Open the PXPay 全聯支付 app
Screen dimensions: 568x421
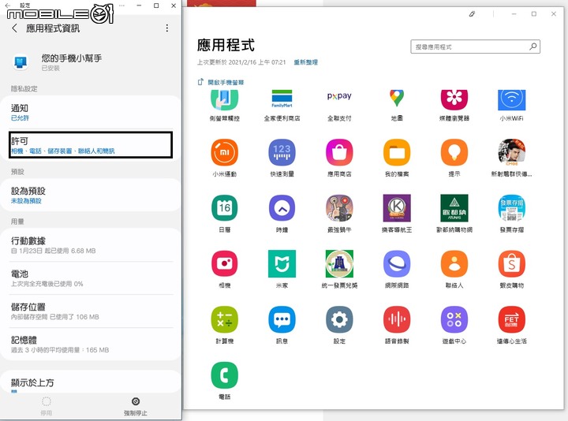click(339, 96)
